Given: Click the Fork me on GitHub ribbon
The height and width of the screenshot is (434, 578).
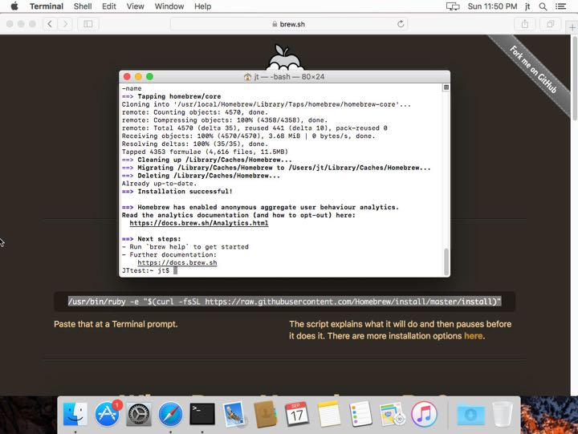Looking at the screenshot, I should tap(533, 69).
